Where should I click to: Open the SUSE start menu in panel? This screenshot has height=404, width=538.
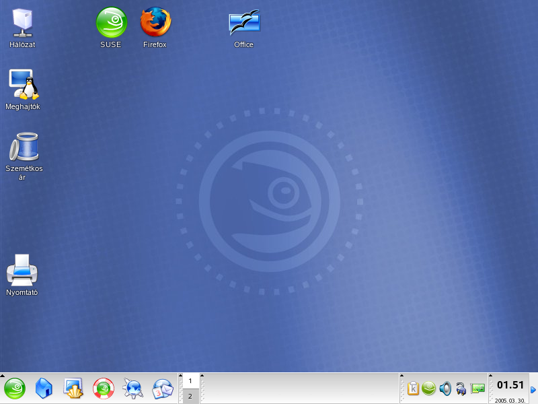point(15,389)
